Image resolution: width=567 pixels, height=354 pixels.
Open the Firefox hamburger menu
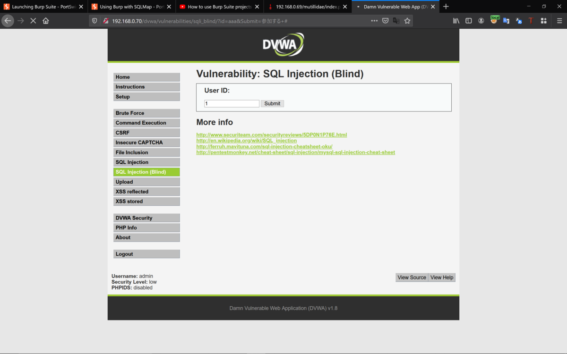click(x=559, y=21)
